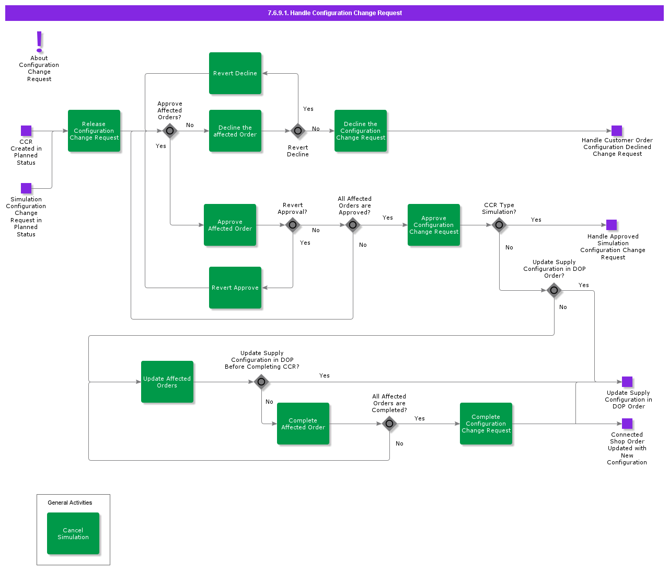
Task: Select the Revert Approve activity box
Action: pyautogui.click(x=235, y=288)
